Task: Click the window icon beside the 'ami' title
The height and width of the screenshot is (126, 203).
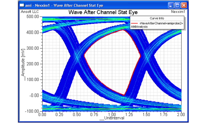Action: tap(22, 5)
